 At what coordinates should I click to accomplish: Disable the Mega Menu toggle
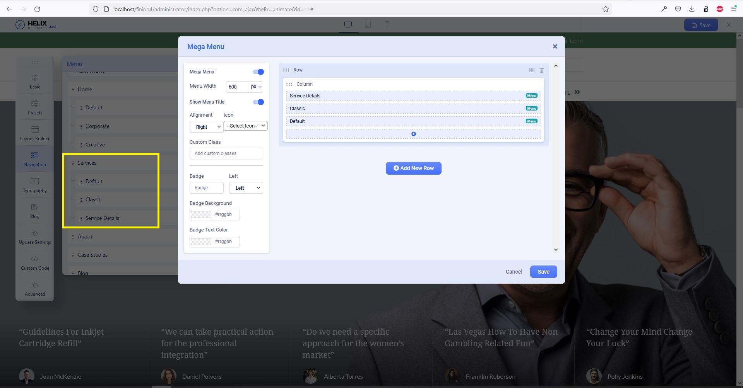point(258,71)
